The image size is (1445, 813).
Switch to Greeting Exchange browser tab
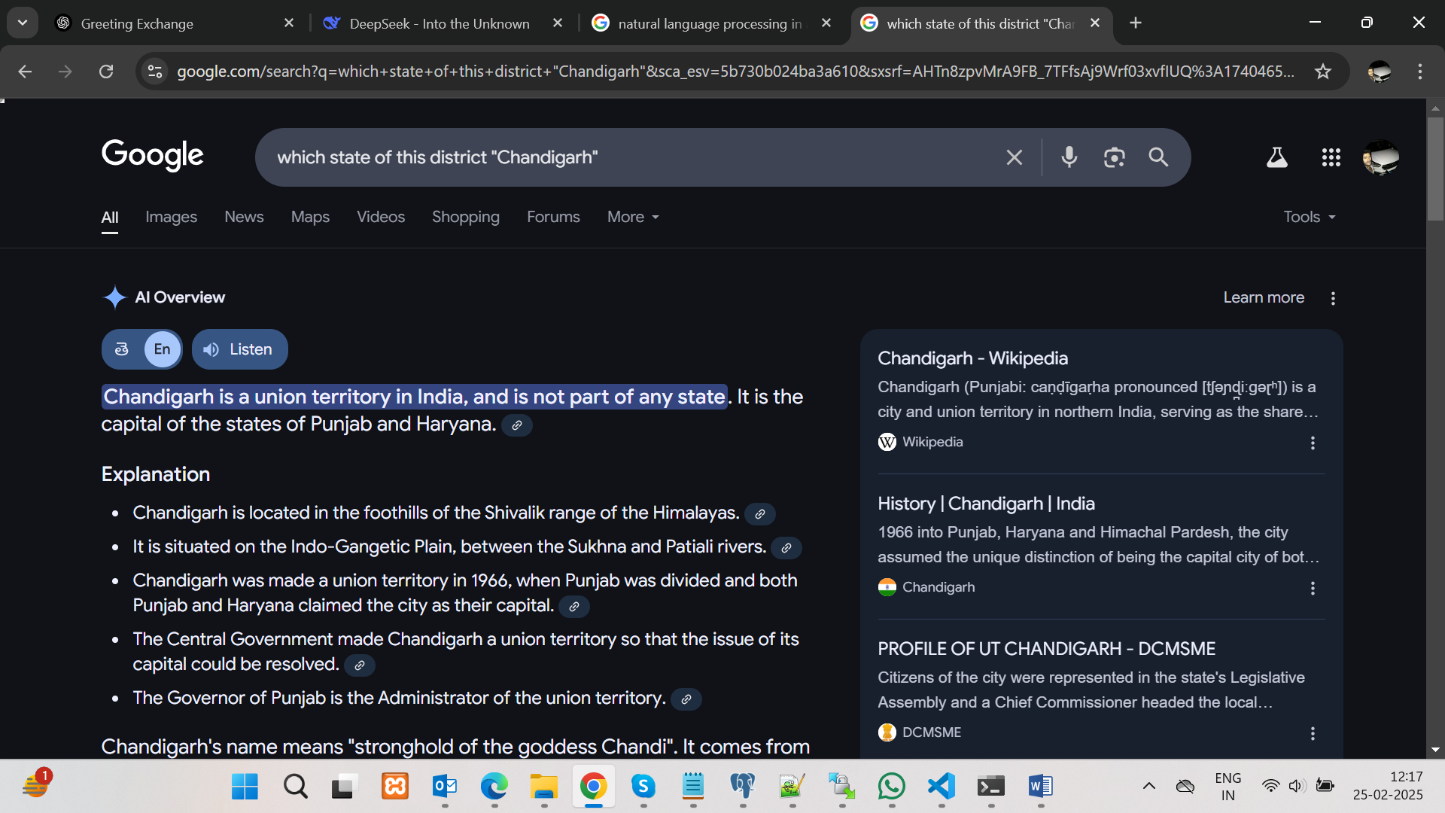tap(175, 23)
